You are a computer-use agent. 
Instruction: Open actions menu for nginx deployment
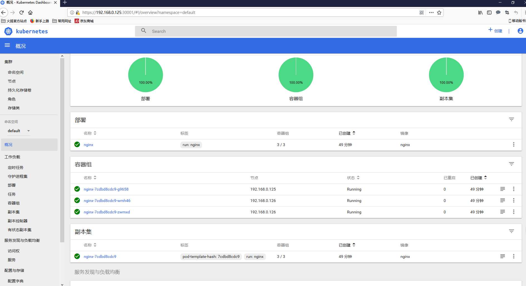click(513, 144)
